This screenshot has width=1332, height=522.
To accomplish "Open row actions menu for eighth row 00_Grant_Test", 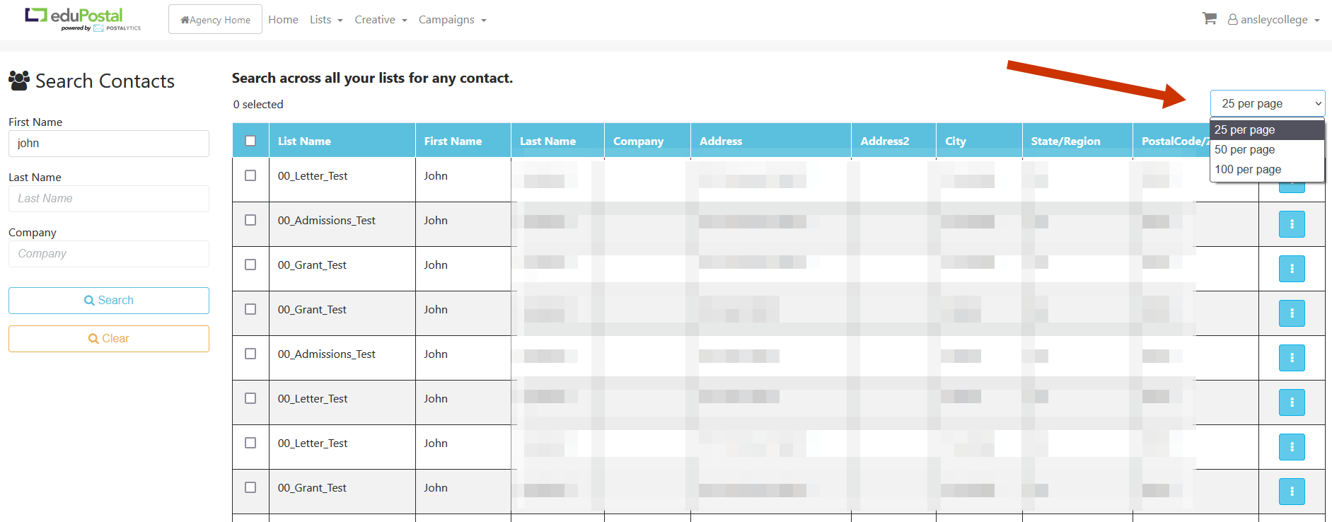I will pos(1292,492).
